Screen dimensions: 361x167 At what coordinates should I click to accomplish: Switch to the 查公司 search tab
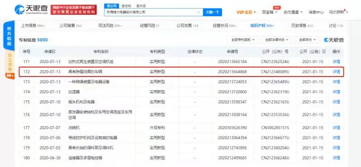[112, 6]
